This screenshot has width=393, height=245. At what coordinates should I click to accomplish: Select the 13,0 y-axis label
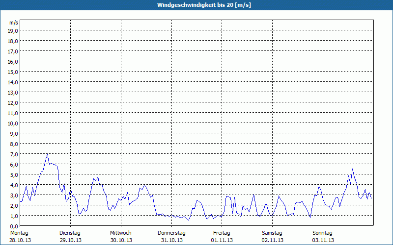click(x=13, y=93)
